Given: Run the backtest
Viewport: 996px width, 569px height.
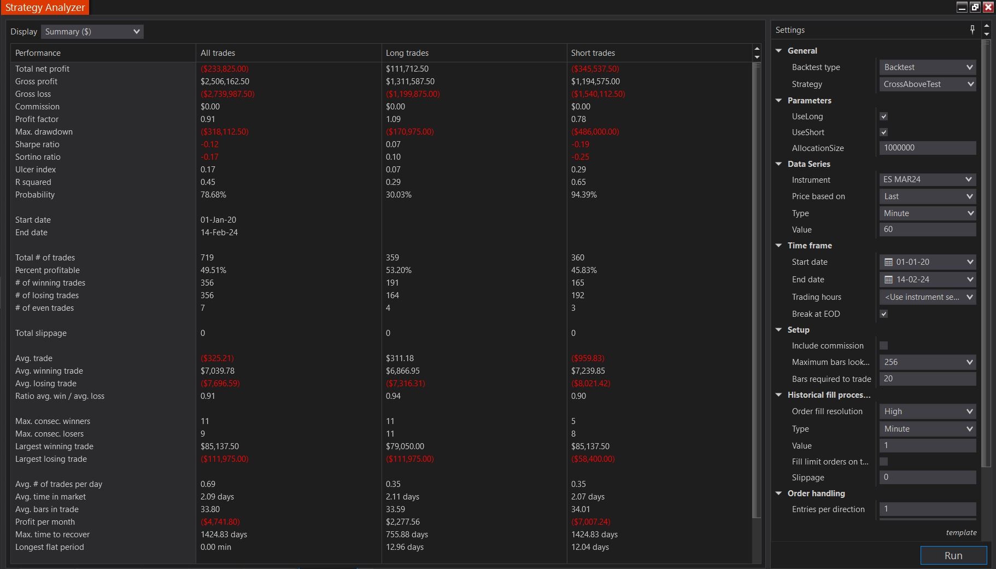Looking at the screenshot, I should pos(953,555).
